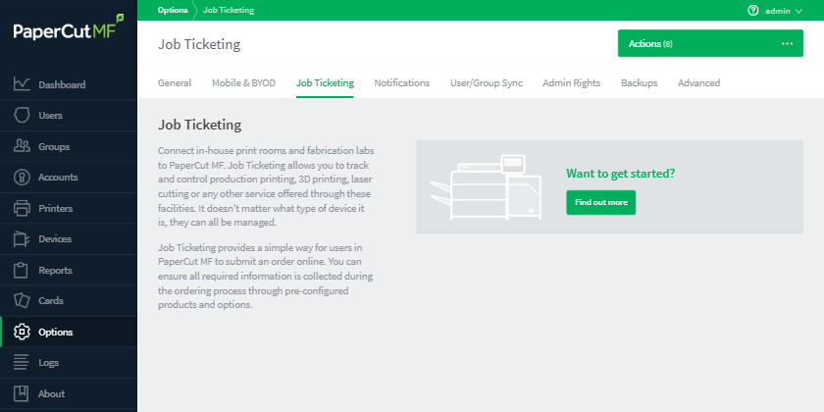Screen dimensions: 824x412
Task: Click the Devices copier icon
Action: (x=22, y=239)
